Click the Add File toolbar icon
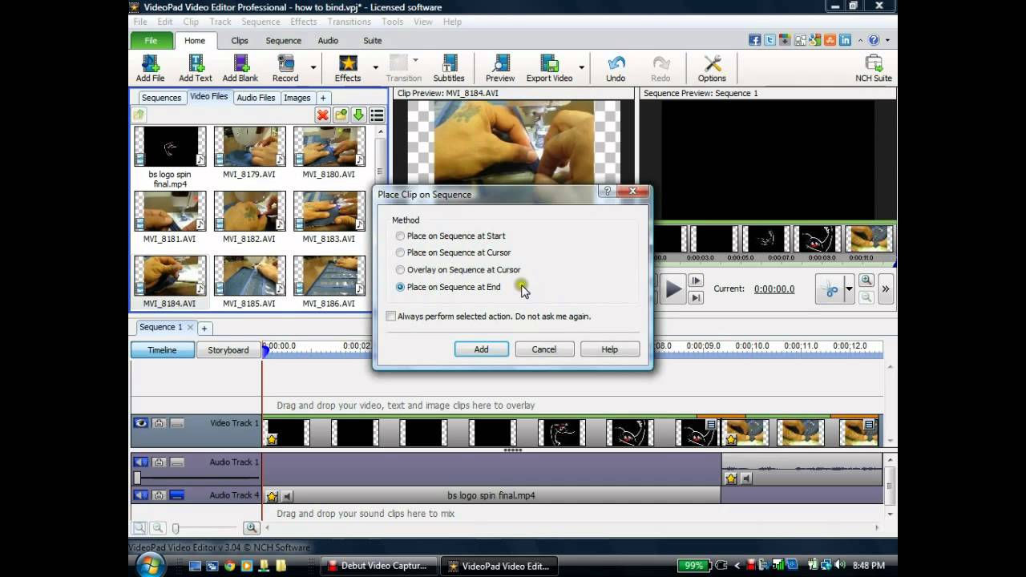Screen dimensions: 1026x577 pyautogui.click(x=150, y=64)
